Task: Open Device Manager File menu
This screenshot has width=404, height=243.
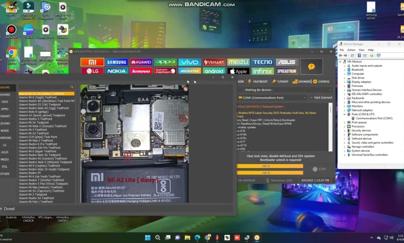Action: (x=342, y=50)
